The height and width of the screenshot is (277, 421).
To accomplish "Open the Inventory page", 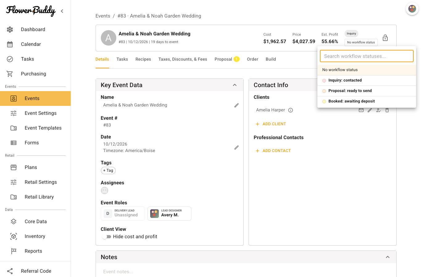I will pos(35,236).
